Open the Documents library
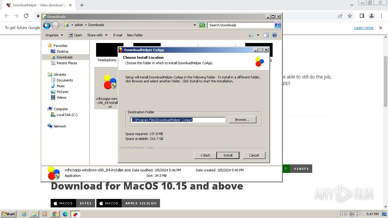Screen dimensions: 388x218 coord(65,80)
